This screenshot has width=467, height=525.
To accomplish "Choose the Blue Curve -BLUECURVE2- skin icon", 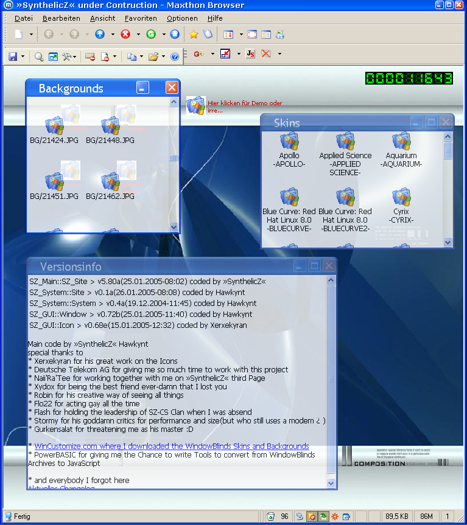I will click(345, 196).
